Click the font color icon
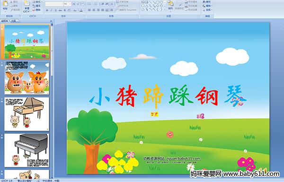The height and width of the screenshot is (182, 284). click(x=81, y=10)
